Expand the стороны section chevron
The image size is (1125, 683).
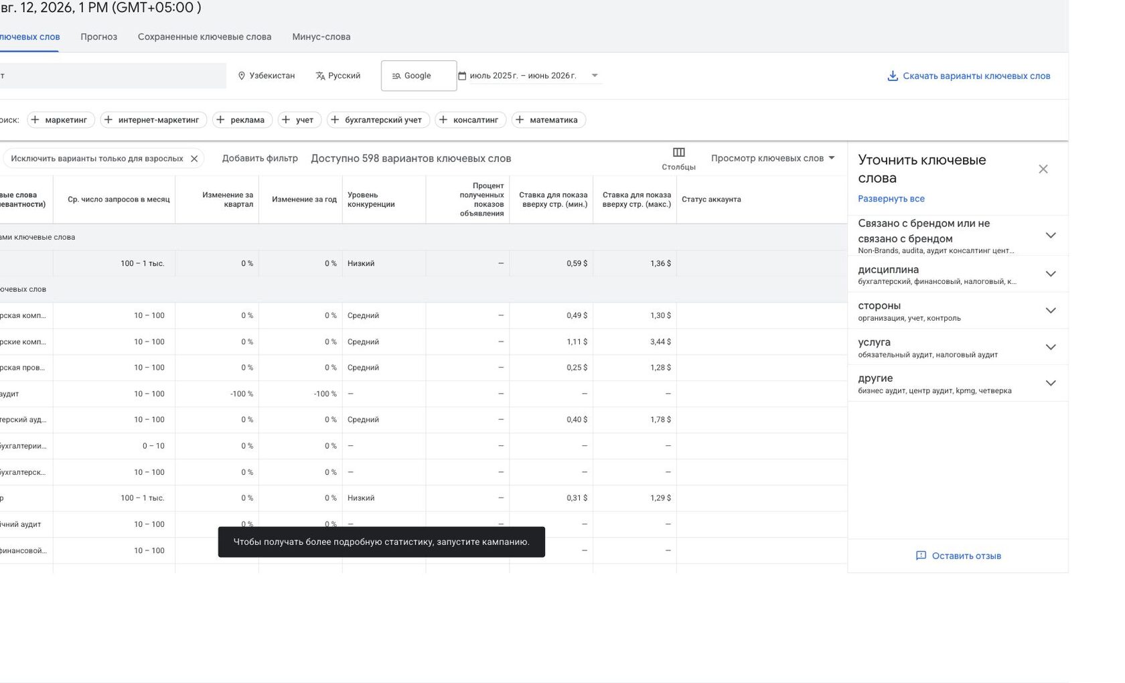tap(1051, 310)
